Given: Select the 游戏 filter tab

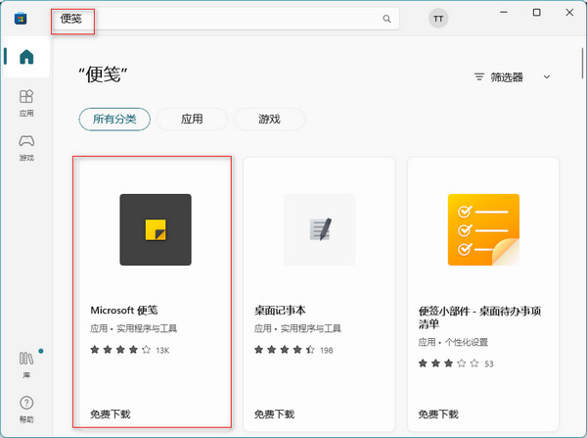Looking at the screenshot, I should pyautogui.click(x=269, y=120).
